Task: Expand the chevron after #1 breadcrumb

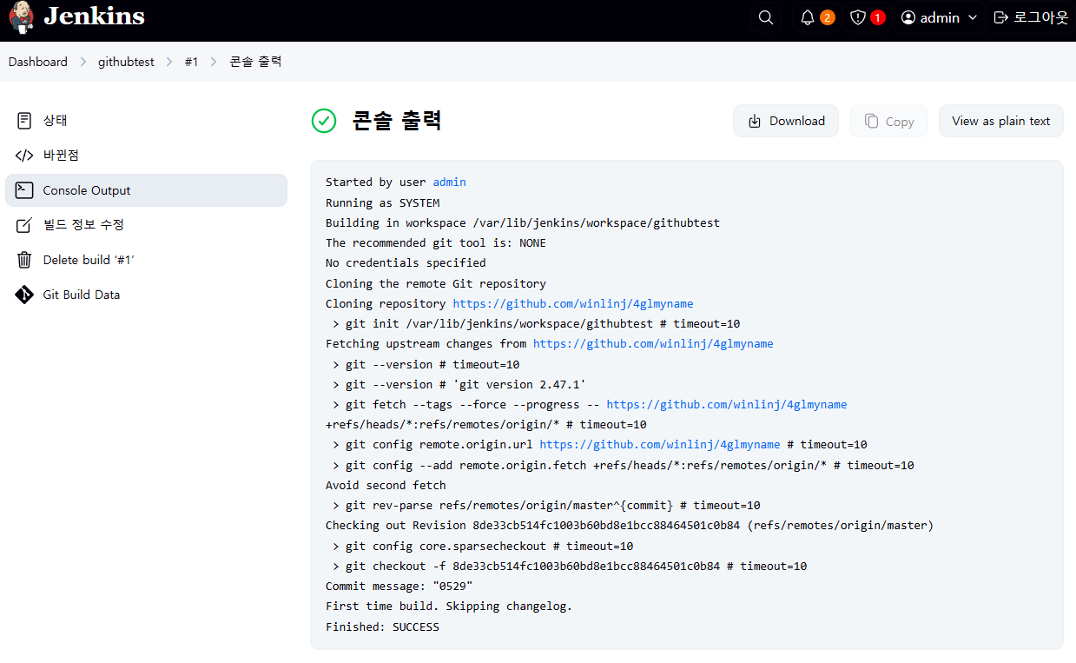Action: coord(215,62)
